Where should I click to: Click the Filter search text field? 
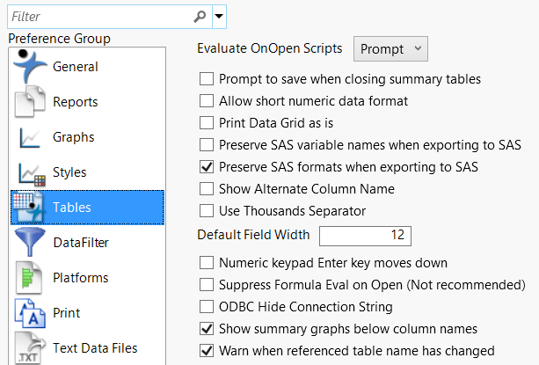pos(97,16)
